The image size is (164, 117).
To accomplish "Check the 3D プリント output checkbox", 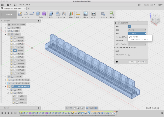I will point(129,55).
